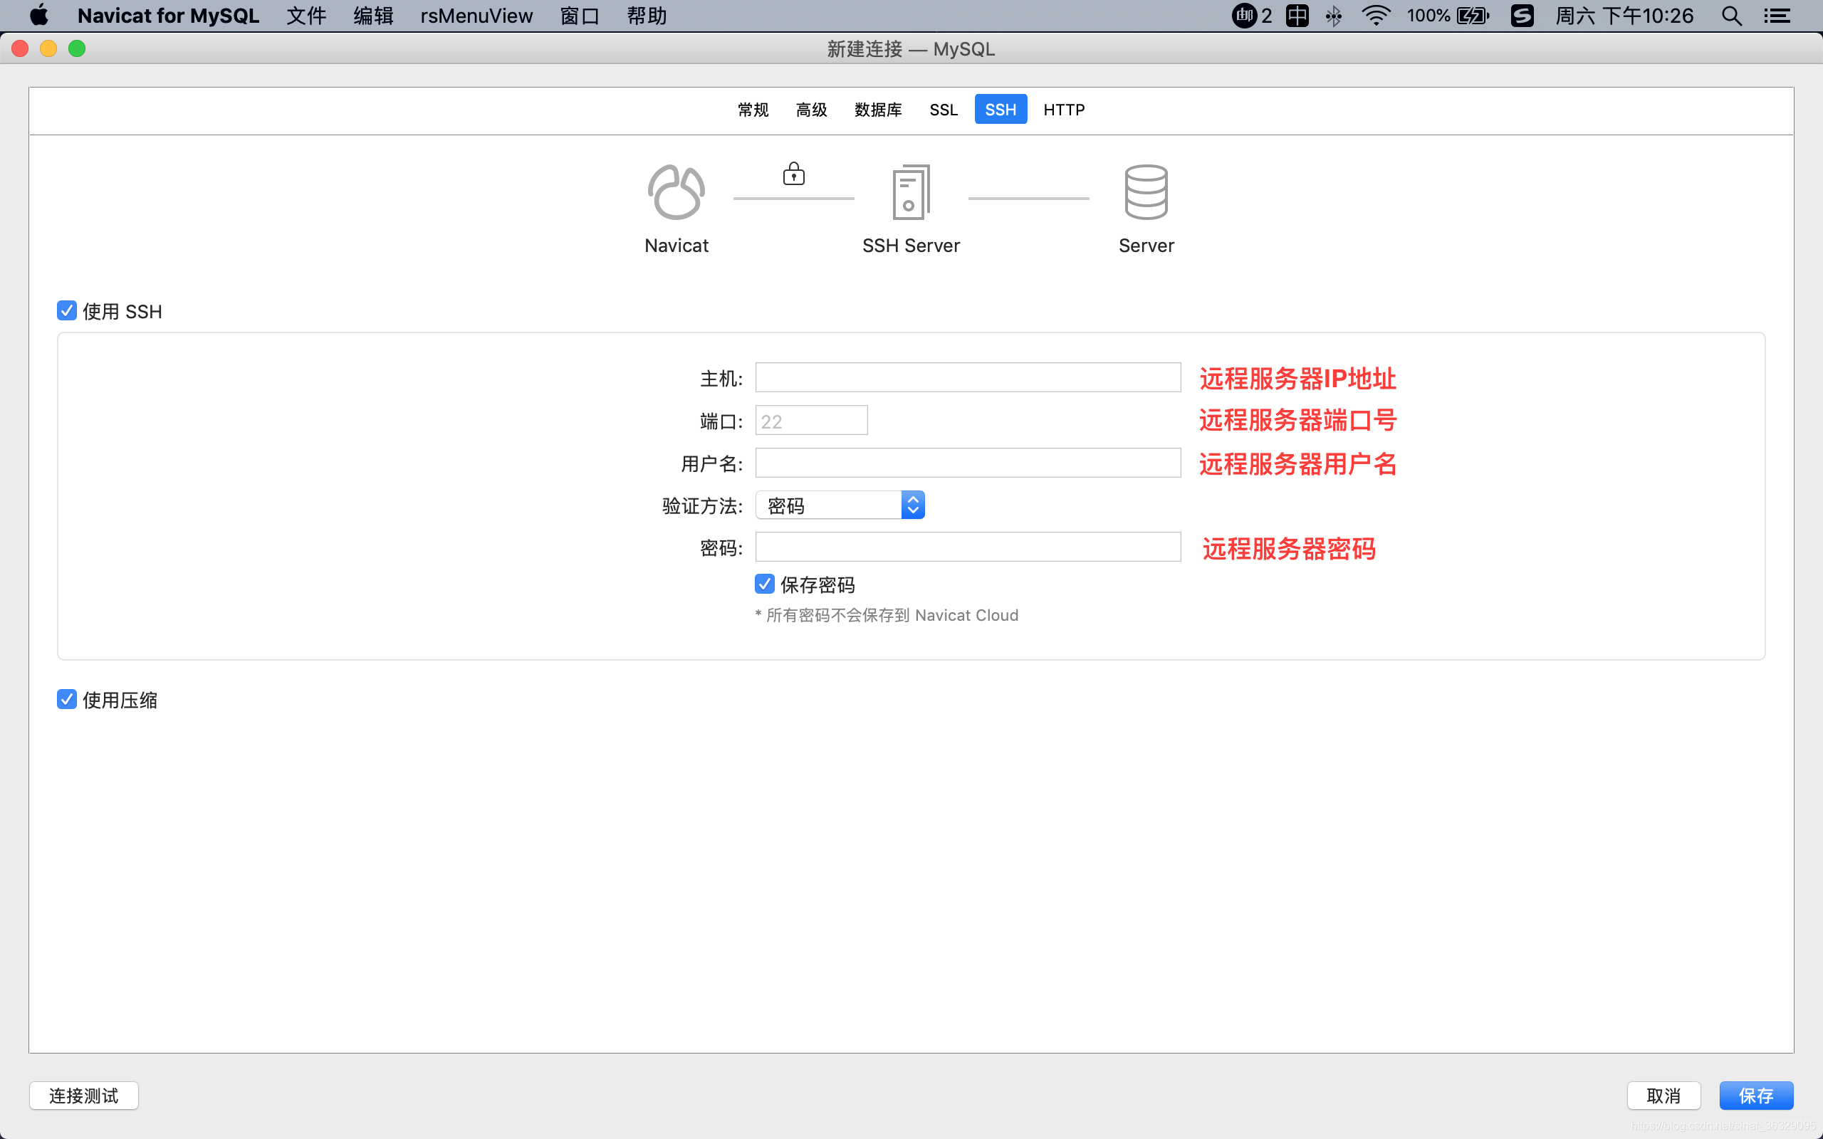Click the grid input source icon

(x=1297, y=16)
